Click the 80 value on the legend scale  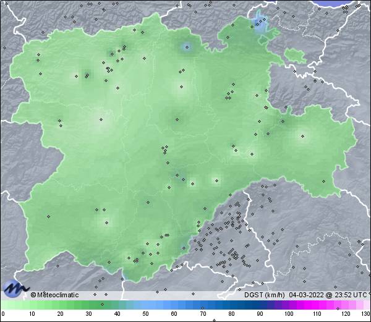(x=231, y=314)
